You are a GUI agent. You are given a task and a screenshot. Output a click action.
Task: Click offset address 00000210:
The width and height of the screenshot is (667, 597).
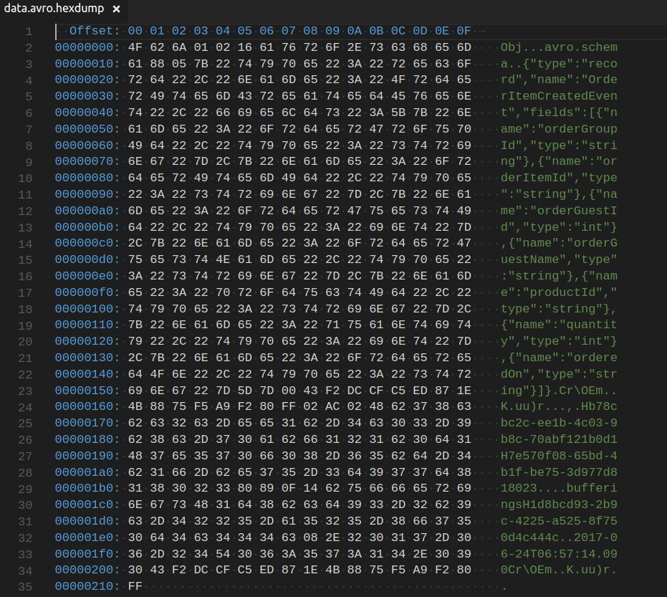tap(87, 586)
